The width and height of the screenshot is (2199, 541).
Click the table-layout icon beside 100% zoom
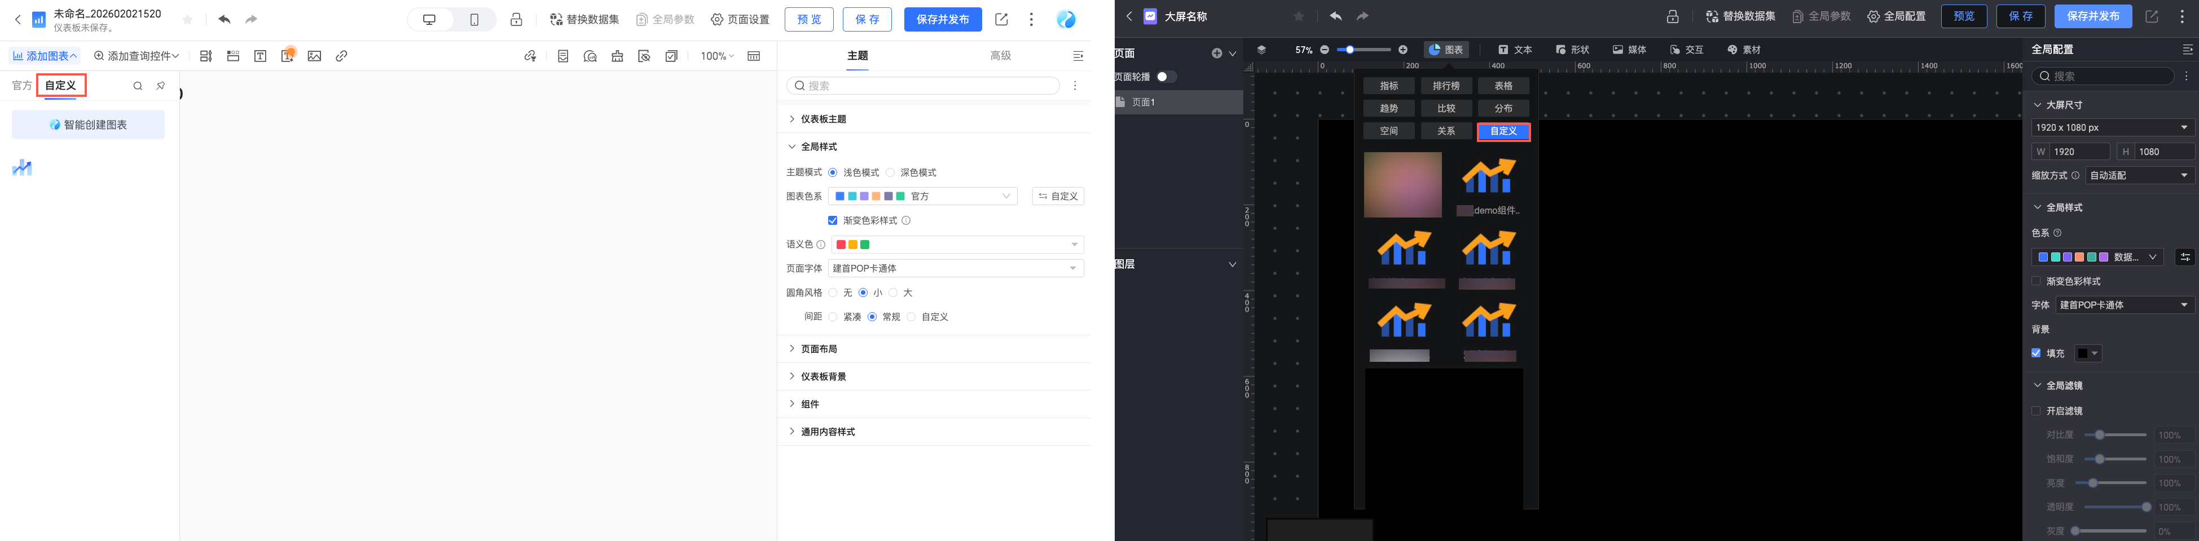click(754, 56)
